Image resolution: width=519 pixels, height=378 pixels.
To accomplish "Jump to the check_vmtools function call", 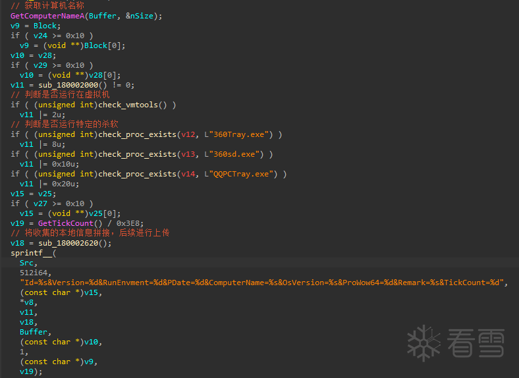I will pos(128,105).
